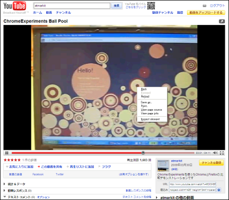Image resolution: width=229 pixels, height=200 pixels.
Task: Click 再生リストに追加 playlist option
Action: (x=82, y=167)
